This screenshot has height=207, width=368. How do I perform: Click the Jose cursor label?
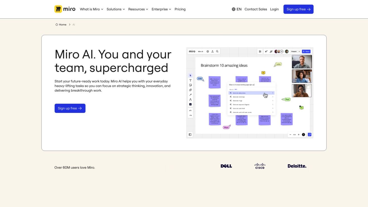coord(200,79)
